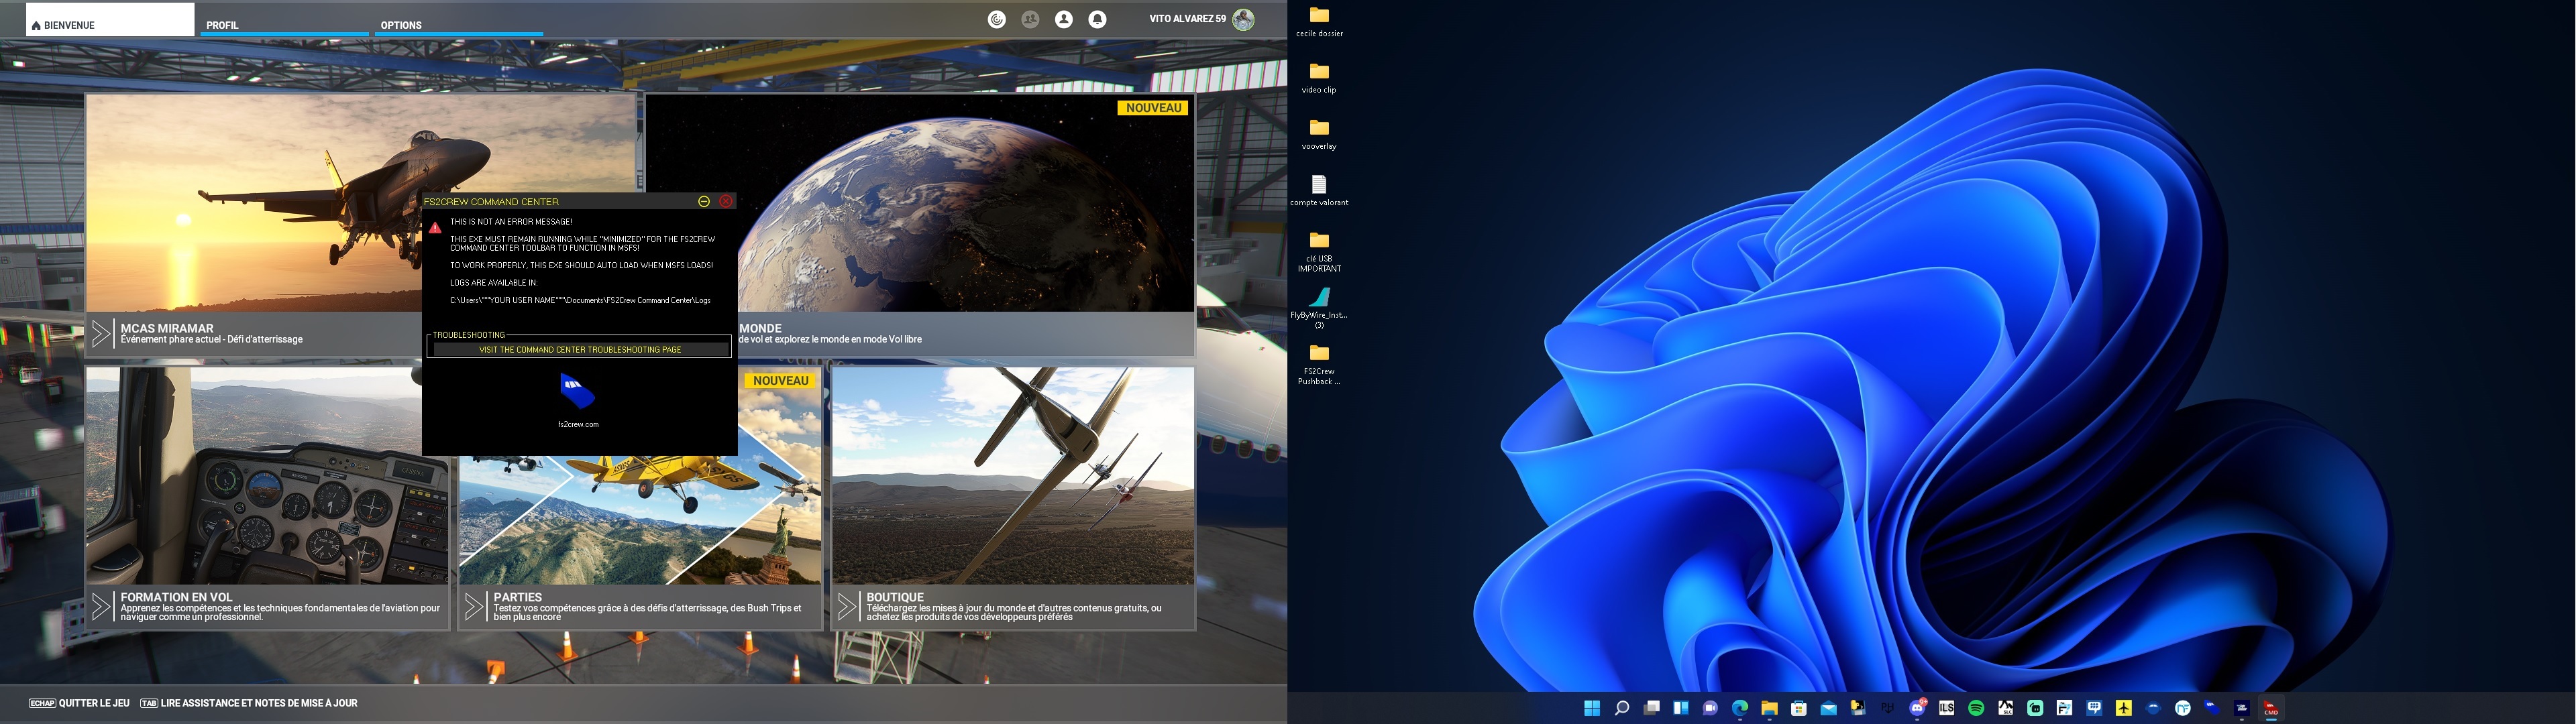Open the BIENVENUE home tab
2576x724 pixels.
tap(110, 20)
